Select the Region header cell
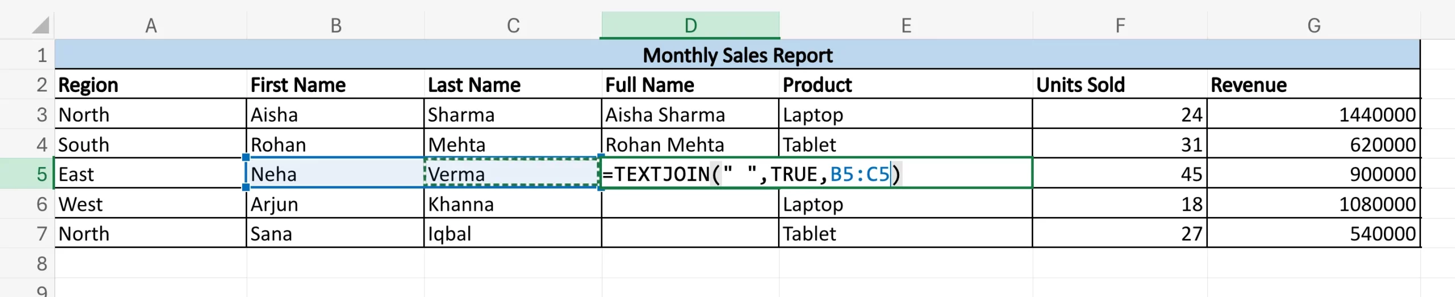 click(151, 85)
